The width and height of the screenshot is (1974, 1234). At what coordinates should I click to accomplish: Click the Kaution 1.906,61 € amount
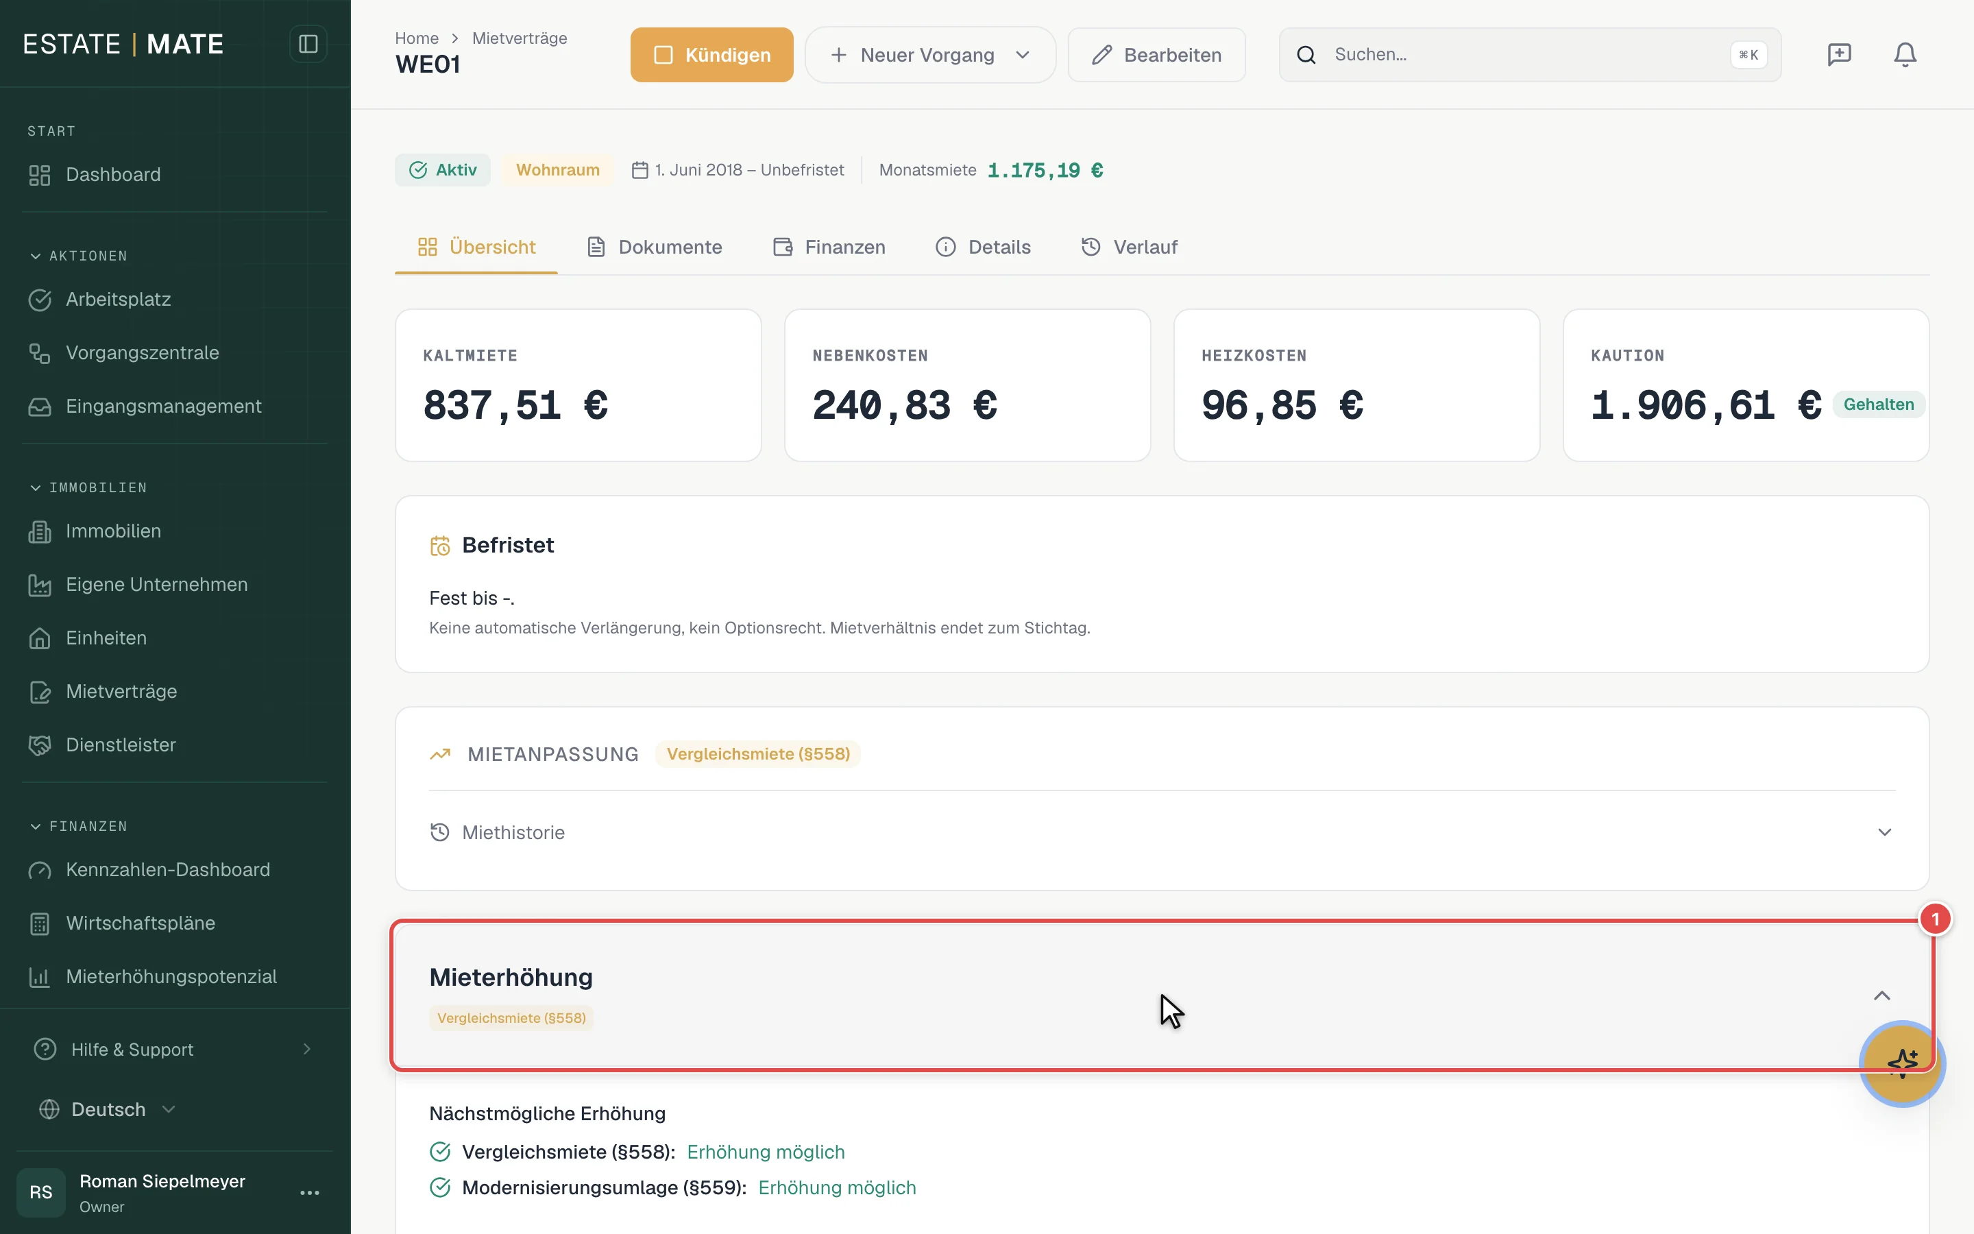point(1705,406)
